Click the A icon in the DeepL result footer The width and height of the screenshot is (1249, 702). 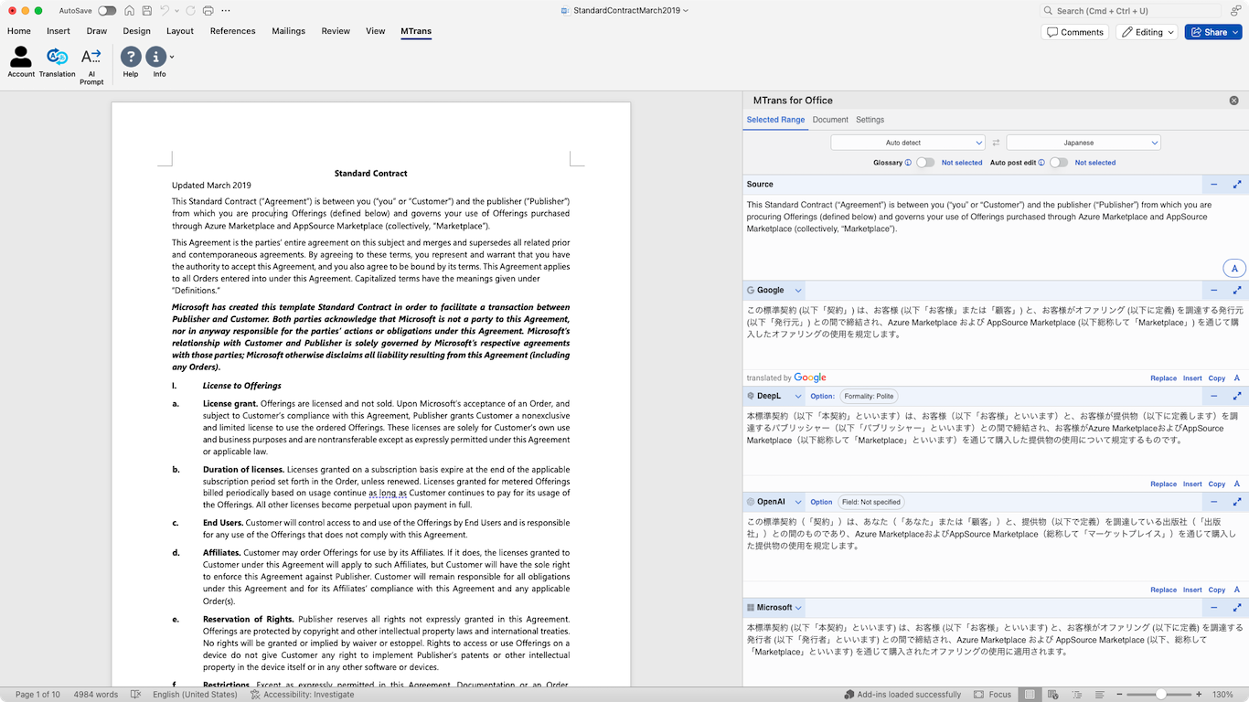click(1237, 484)
